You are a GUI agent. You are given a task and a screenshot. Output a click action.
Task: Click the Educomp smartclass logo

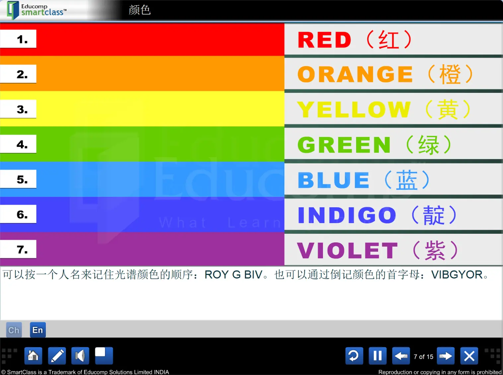[x=37, y=10]
